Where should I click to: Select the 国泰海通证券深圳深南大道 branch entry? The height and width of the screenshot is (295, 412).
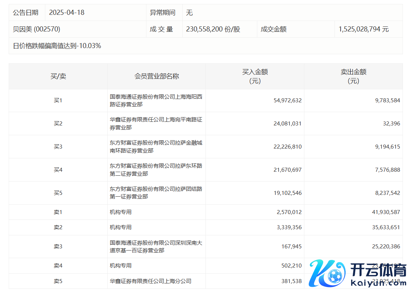pyautogui.click(x=156, y=247)
